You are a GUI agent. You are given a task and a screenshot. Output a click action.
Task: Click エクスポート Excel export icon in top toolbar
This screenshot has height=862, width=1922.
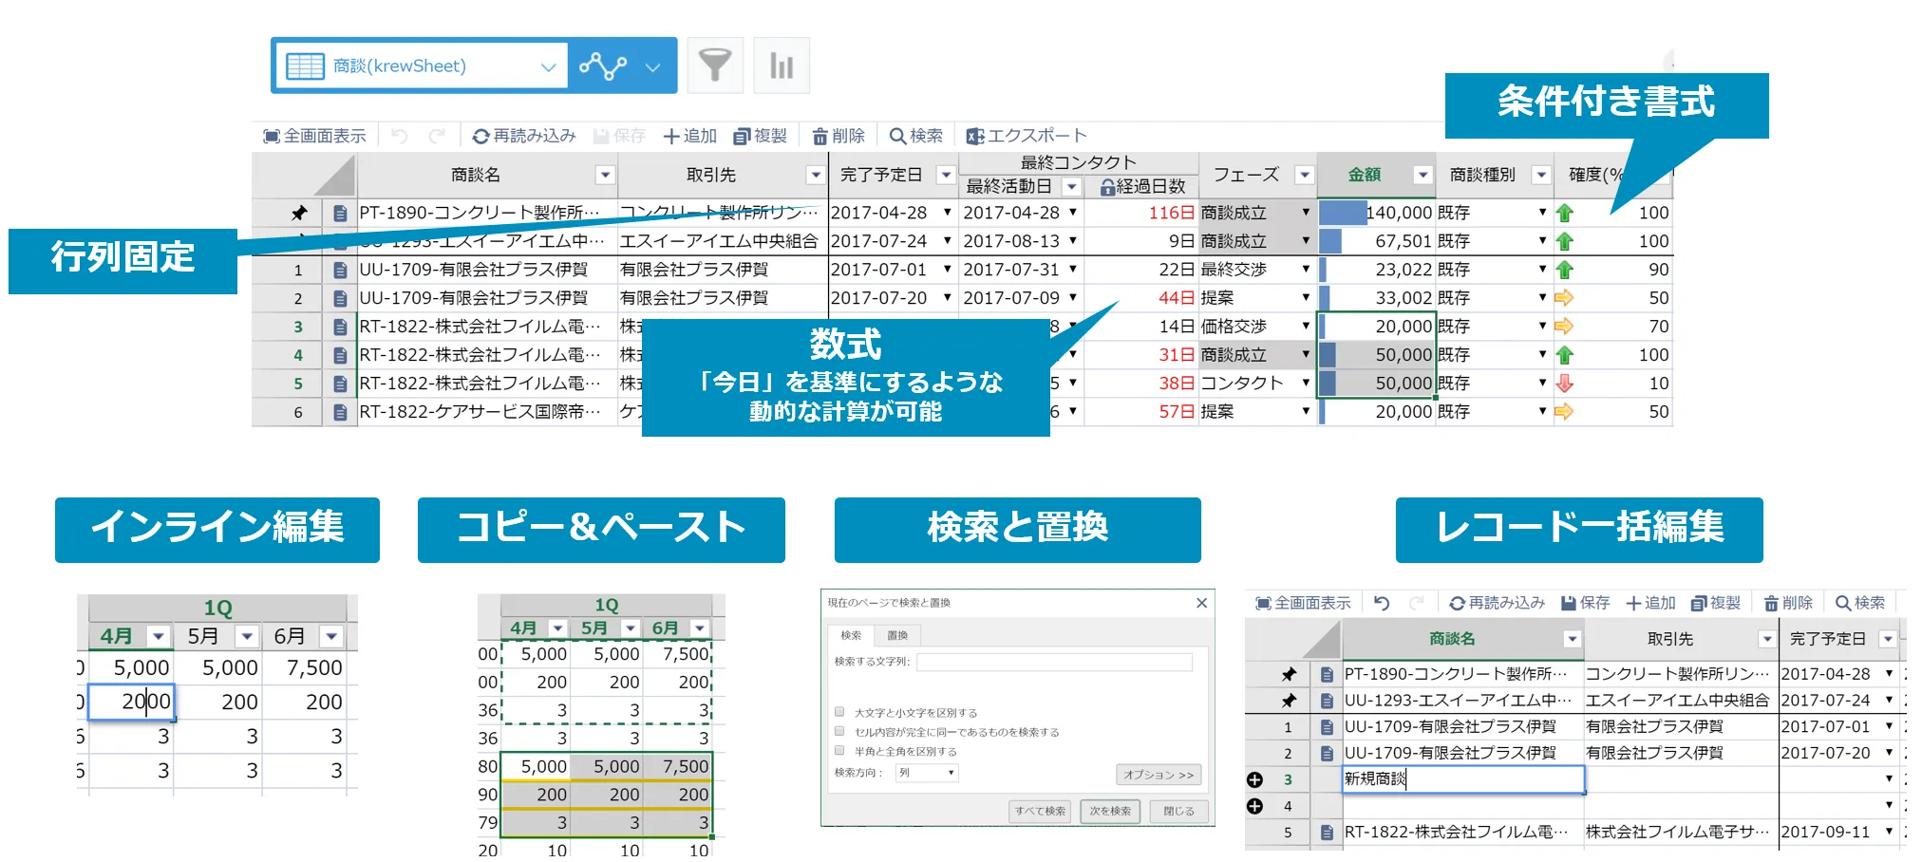(x=974, y=137)
